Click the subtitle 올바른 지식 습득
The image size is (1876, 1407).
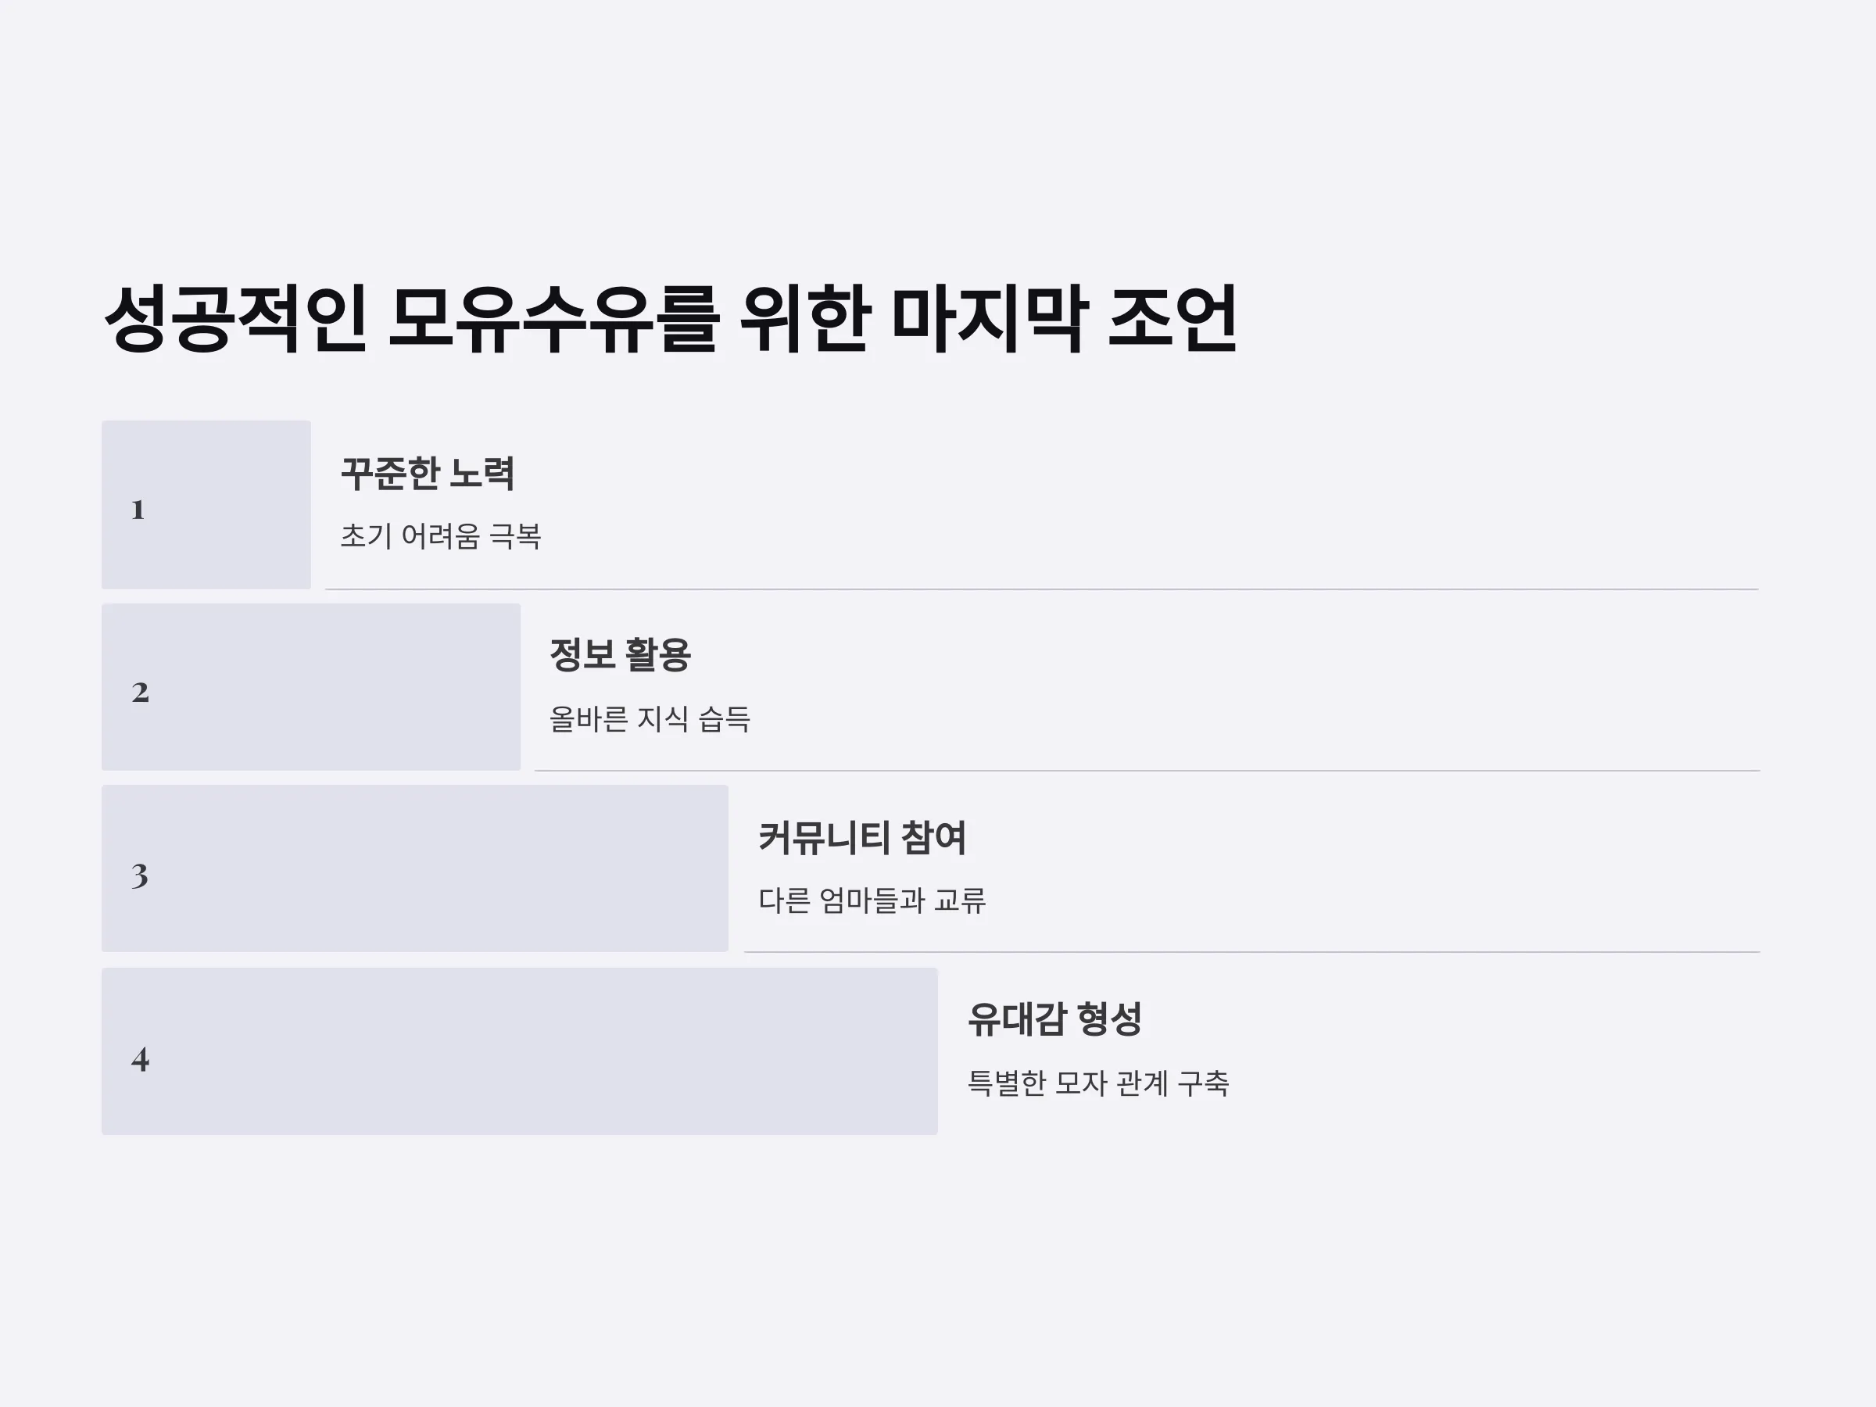click(x=650, y=719)
